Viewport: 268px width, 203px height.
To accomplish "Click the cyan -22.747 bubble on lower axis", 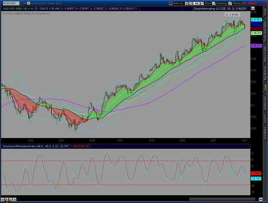I will [x=256, y=179].
